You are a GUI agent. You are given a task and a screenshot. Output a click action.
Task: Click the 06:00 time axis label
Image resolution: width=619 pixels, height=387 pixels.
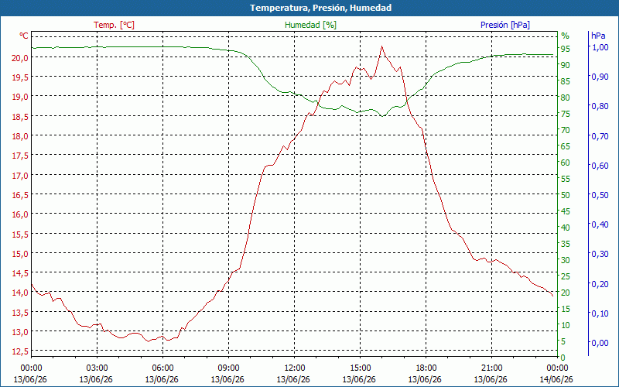(x=162, y=368)
